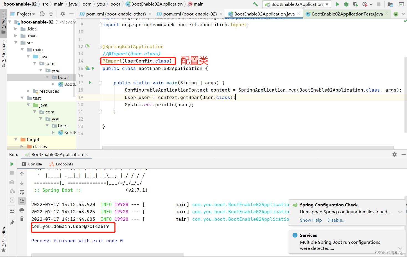The image size is (407, 257).
Task: Run BootEnable02Application with Coverage
Action: (x=355, y=4)
